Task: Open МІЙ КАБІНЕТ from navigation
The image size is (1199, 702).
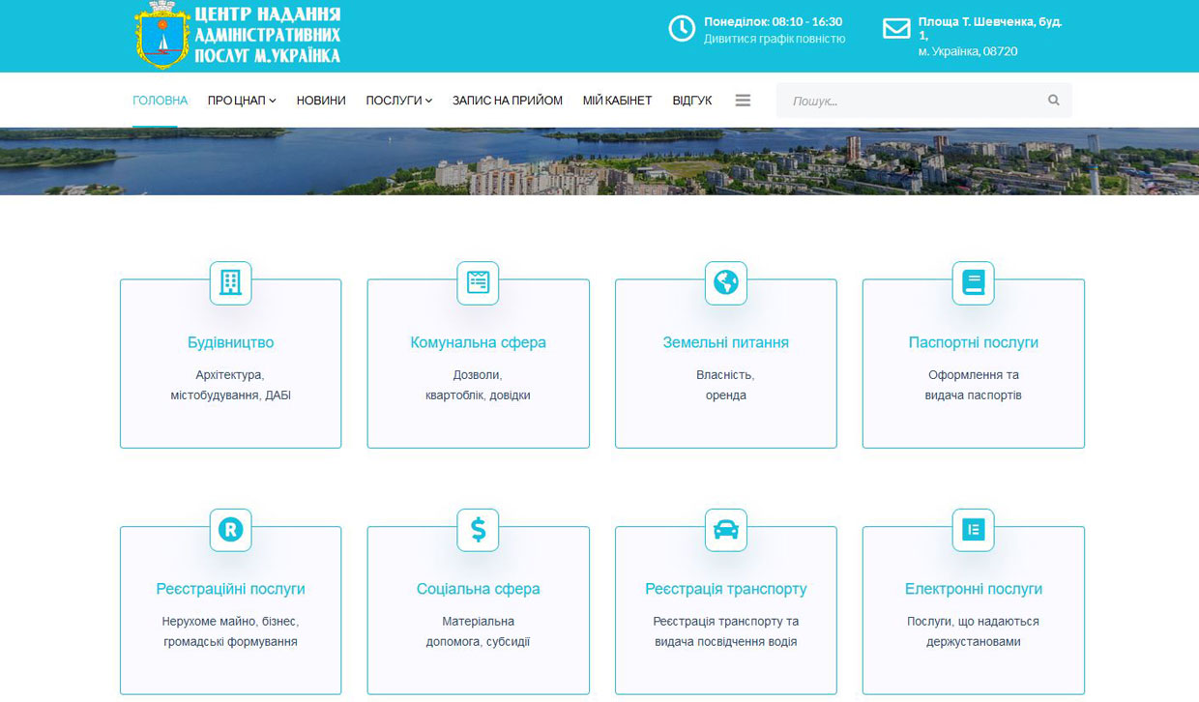Action: (x=617, y=101)
